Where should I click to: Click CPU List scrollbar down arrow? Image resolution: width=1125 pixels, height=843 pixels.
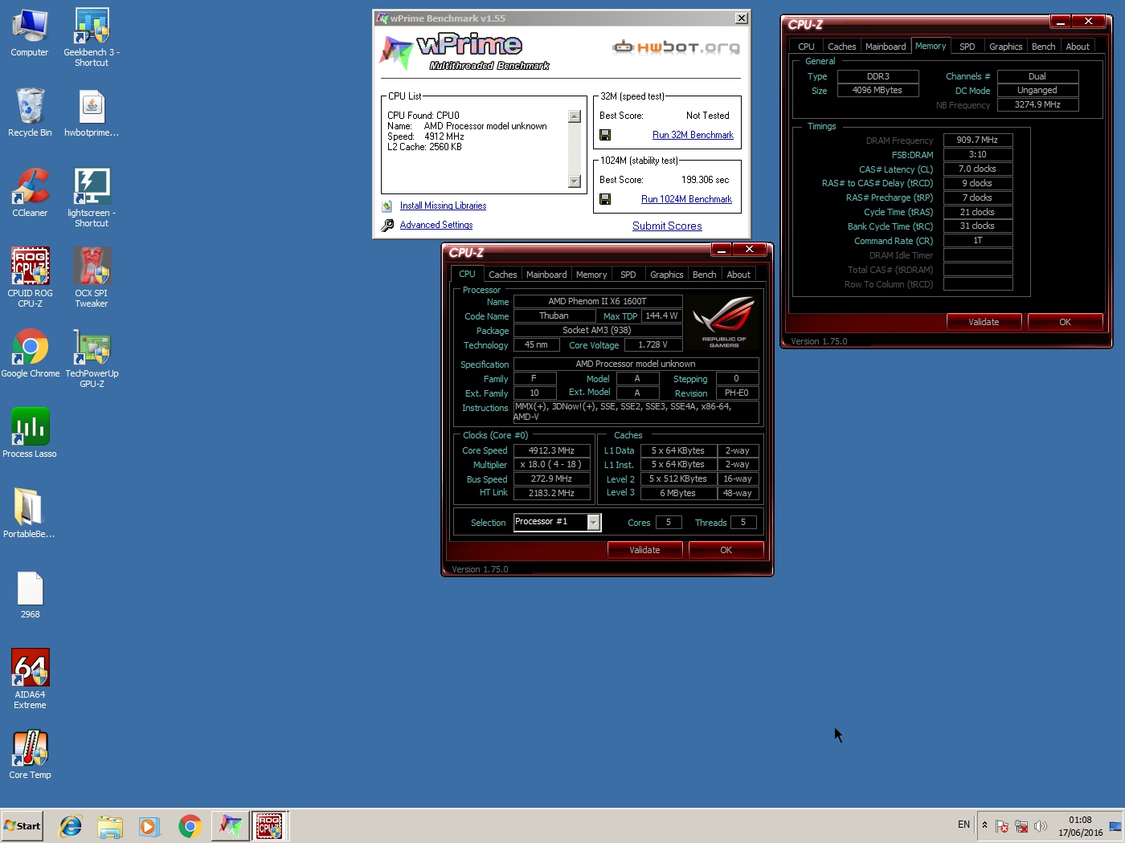(574, 181)
